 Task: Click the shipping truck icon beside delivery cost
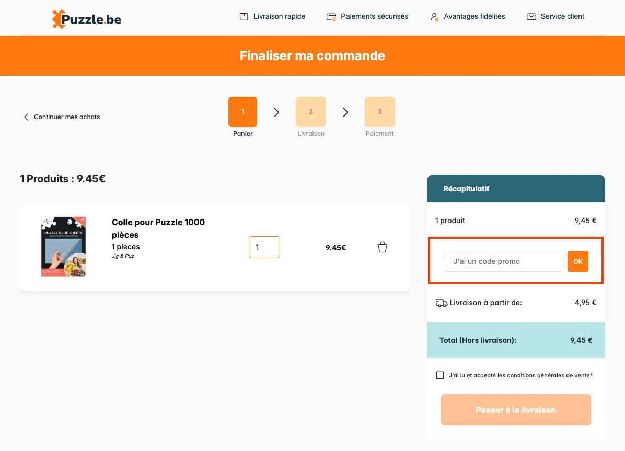coord(442,303)
